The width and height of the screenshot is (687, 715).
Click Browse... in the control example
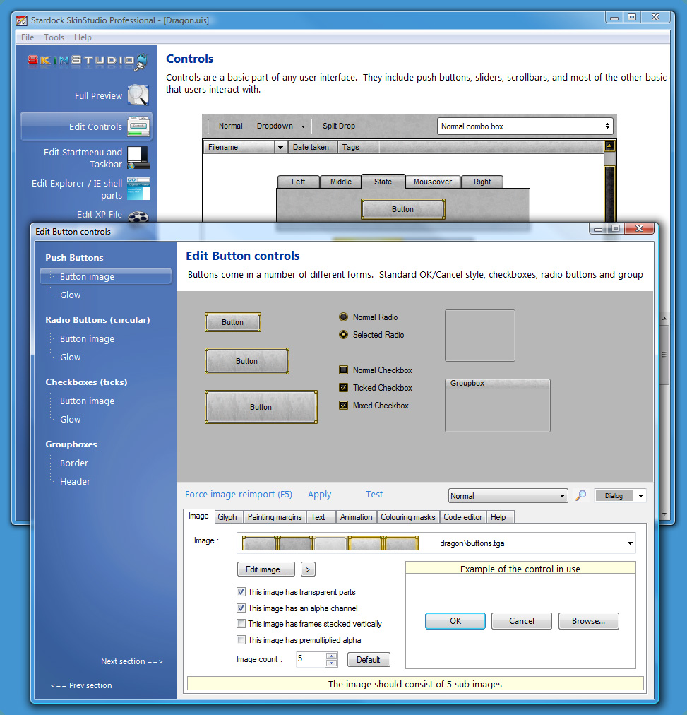click(x=589, y=620)
